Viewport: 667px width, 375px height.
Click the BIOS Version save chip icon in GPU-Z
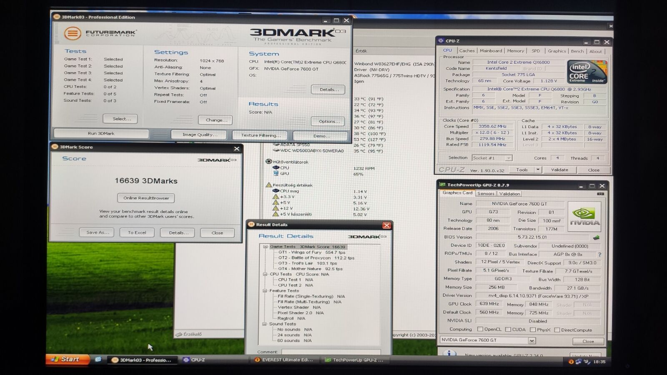(x=597, y=237)
